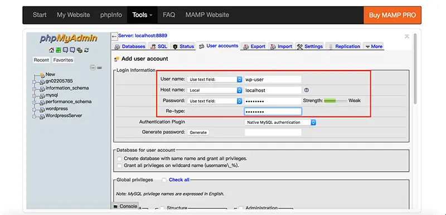Viewport: 446px width, 215px height.
Task: Click the page vertical scrollbar
Action: (x=415, y=68)
